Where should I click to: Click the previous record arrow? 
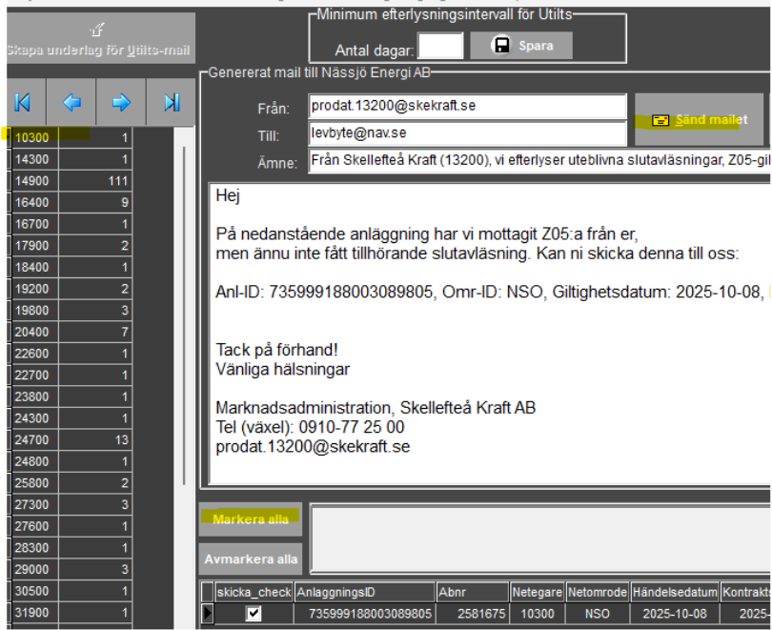[x=72, y=102]
